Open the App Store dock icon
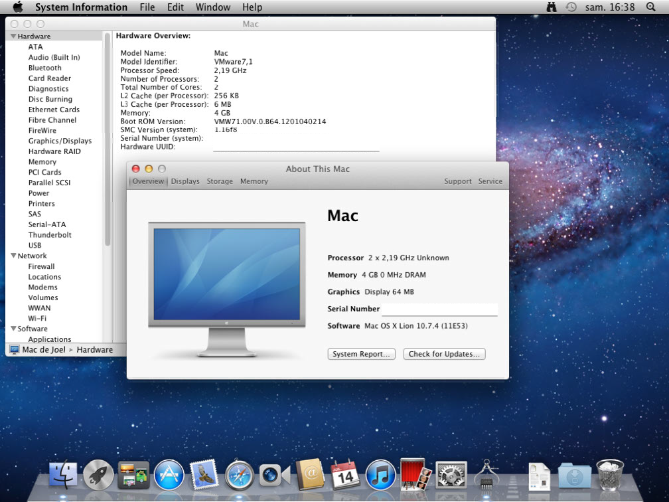Screen dimensions: 669x502 [169, 475]
